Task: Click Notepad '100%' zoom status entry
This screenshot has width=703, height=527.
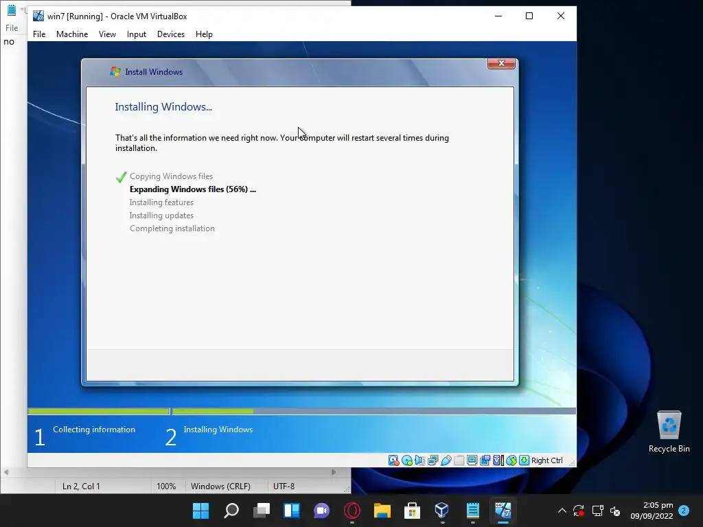Action: click(x=166, y=487)
